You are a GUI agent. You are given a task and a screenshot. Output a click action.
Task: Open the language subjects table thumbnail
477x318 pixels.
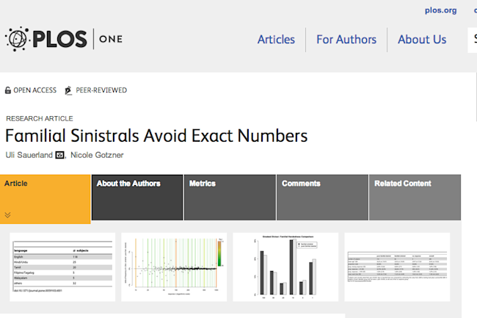coord(62,267)
